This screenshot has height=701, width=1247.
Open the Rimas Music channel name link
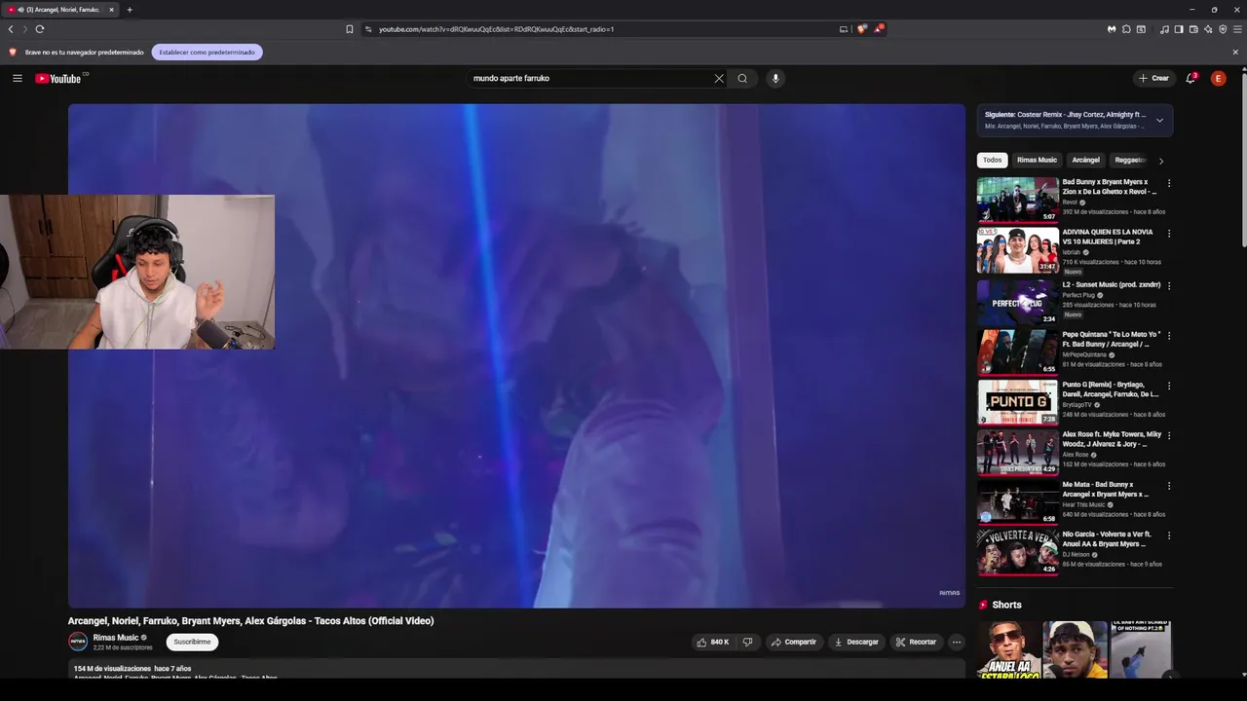[116, 638]
